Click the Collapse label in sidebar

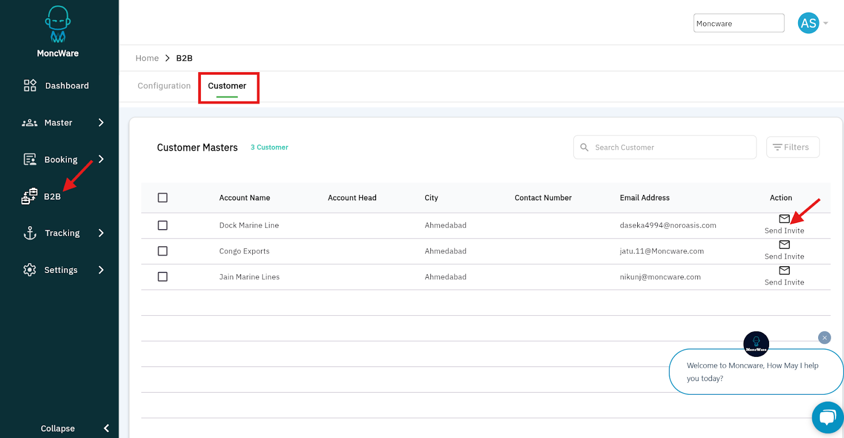[57, 429]
